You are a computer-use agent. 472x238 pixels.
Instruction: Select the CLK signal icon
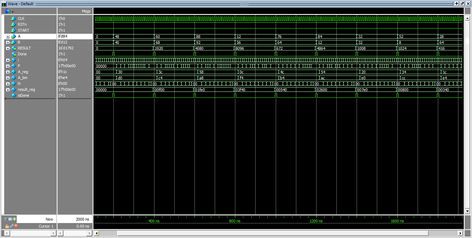click(14, 18)
